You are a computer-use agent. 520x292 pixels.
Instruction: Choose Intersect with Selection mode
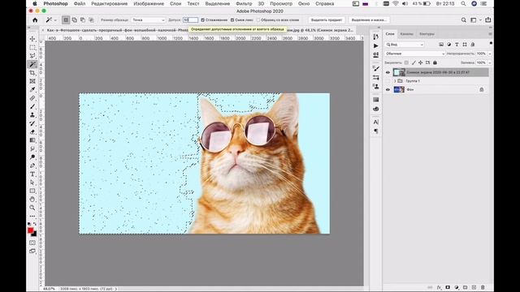pos(91,19)
